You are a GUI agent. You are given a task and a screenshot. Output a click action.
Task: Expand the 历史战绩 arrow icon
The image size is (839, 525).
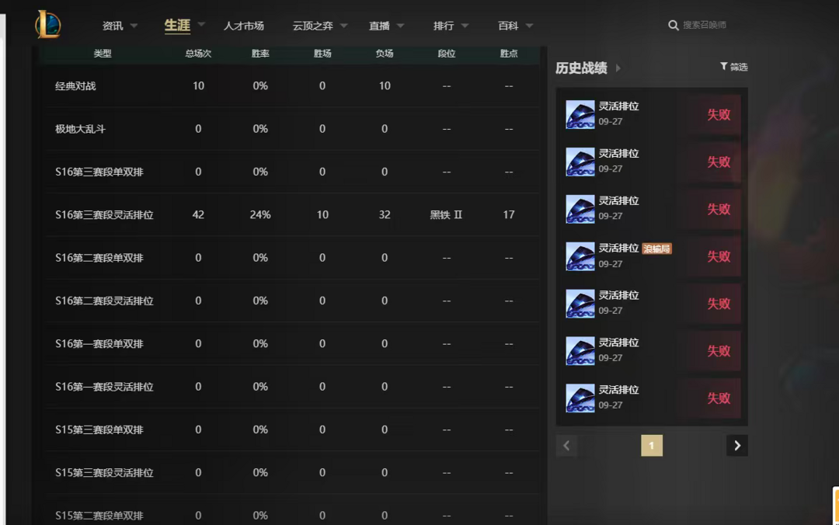[x=618, y=68]
